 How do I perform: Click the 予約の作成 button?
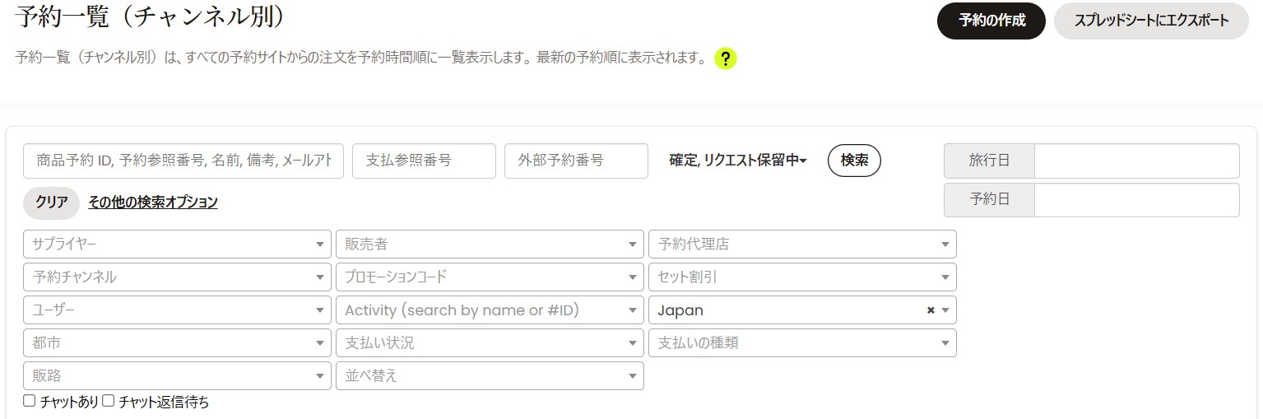click(x=991, y=21)
